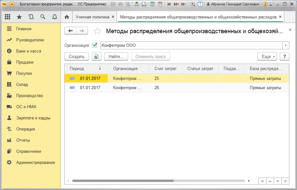Sort by the Период column header
Screen dimensions: 297x190
click(x=86, y=69)
